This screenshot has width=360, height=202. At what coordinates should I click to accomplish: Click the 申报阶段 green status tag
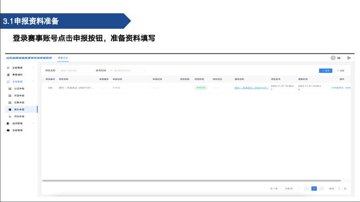click(x=201, y=88)
